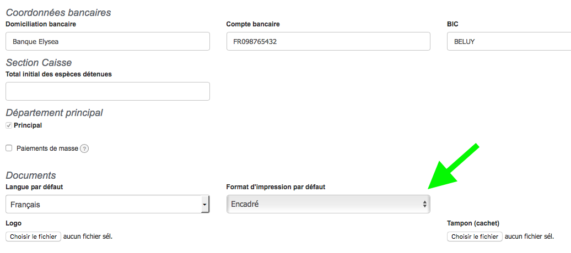Click the Paiements de masse label text

click(47, 148)
